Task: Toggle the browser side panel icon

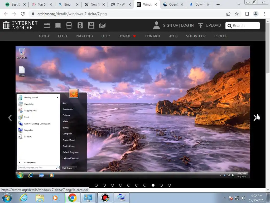Action: click(x=247, y=14)
